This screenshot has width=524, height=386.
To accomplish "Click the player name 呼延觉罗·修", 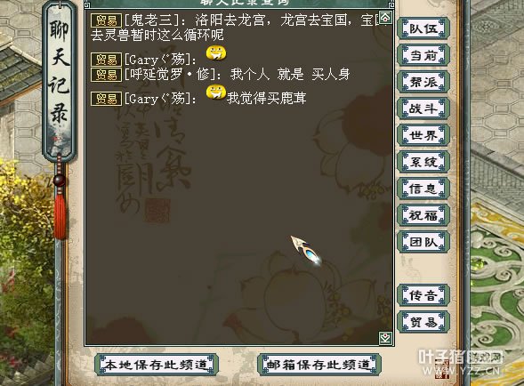I will pos(169,74).
